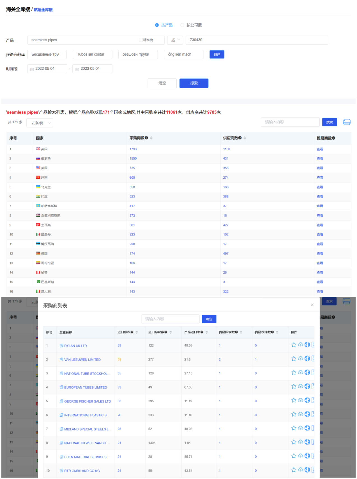Click globe icon for VAN LEEUWEN LIMITED
The height and width of the screenshot is (479, 357).
tap(307, 359)
